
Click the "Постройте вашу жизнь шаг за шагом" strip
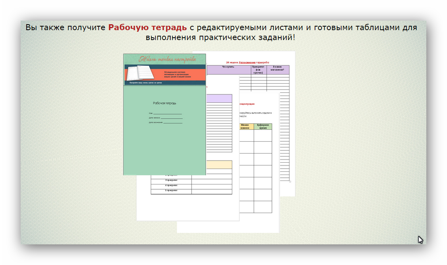[148, 83]
